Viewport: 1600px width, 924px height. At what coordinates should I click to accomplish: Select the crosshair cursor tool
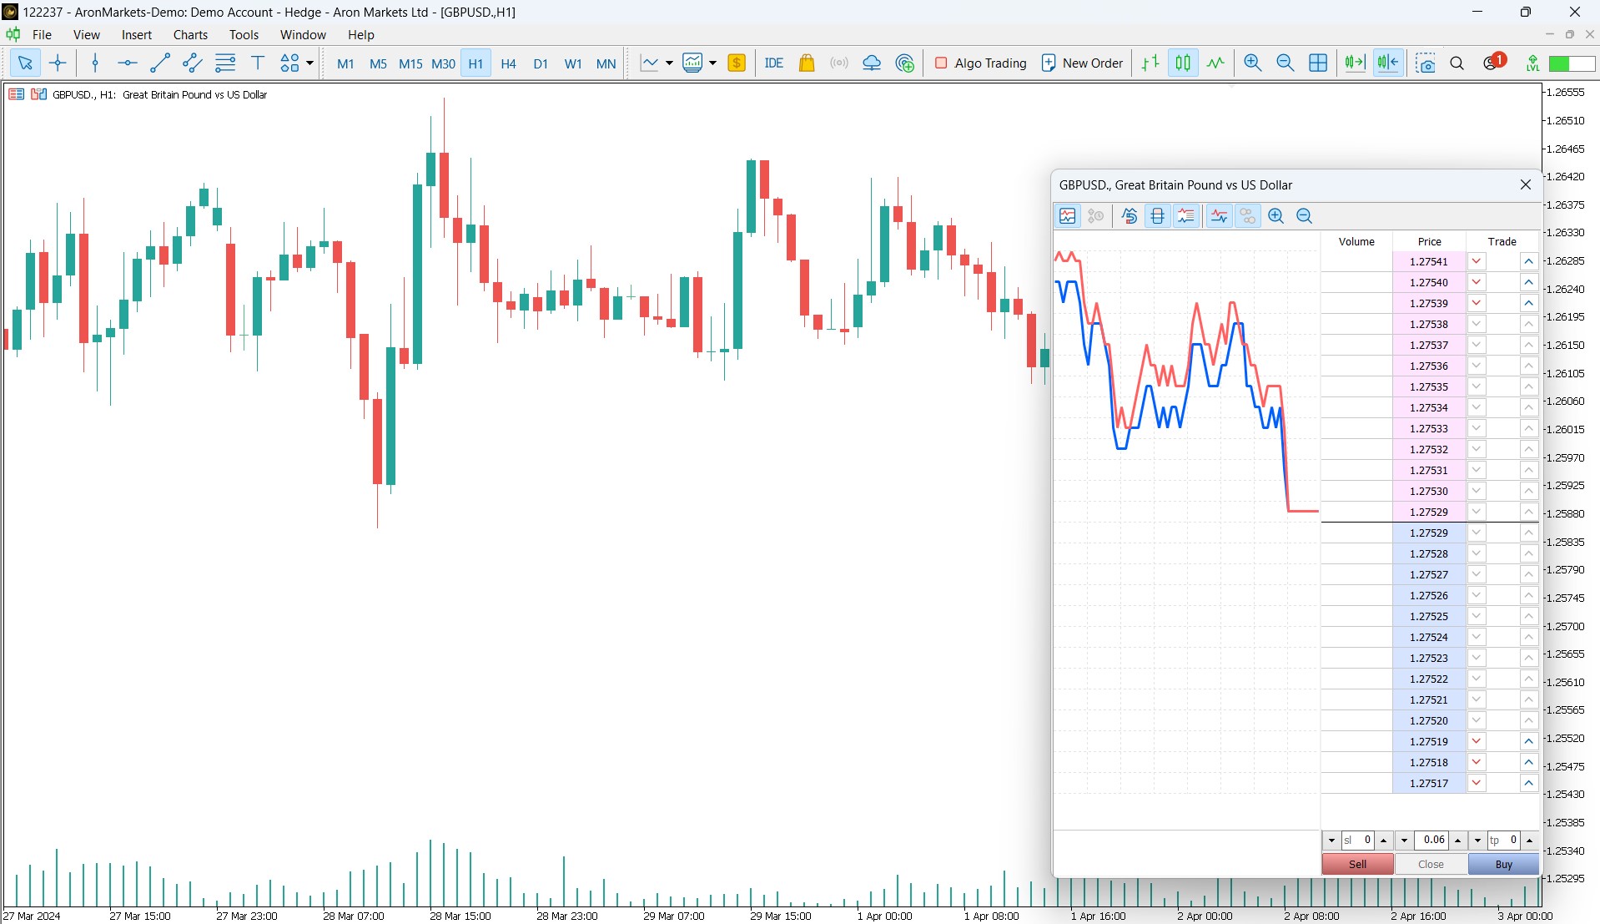[58, 63]
